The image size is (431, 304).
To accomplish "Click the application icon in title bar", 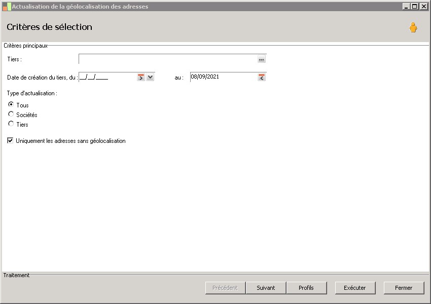I will coord(7,7).
